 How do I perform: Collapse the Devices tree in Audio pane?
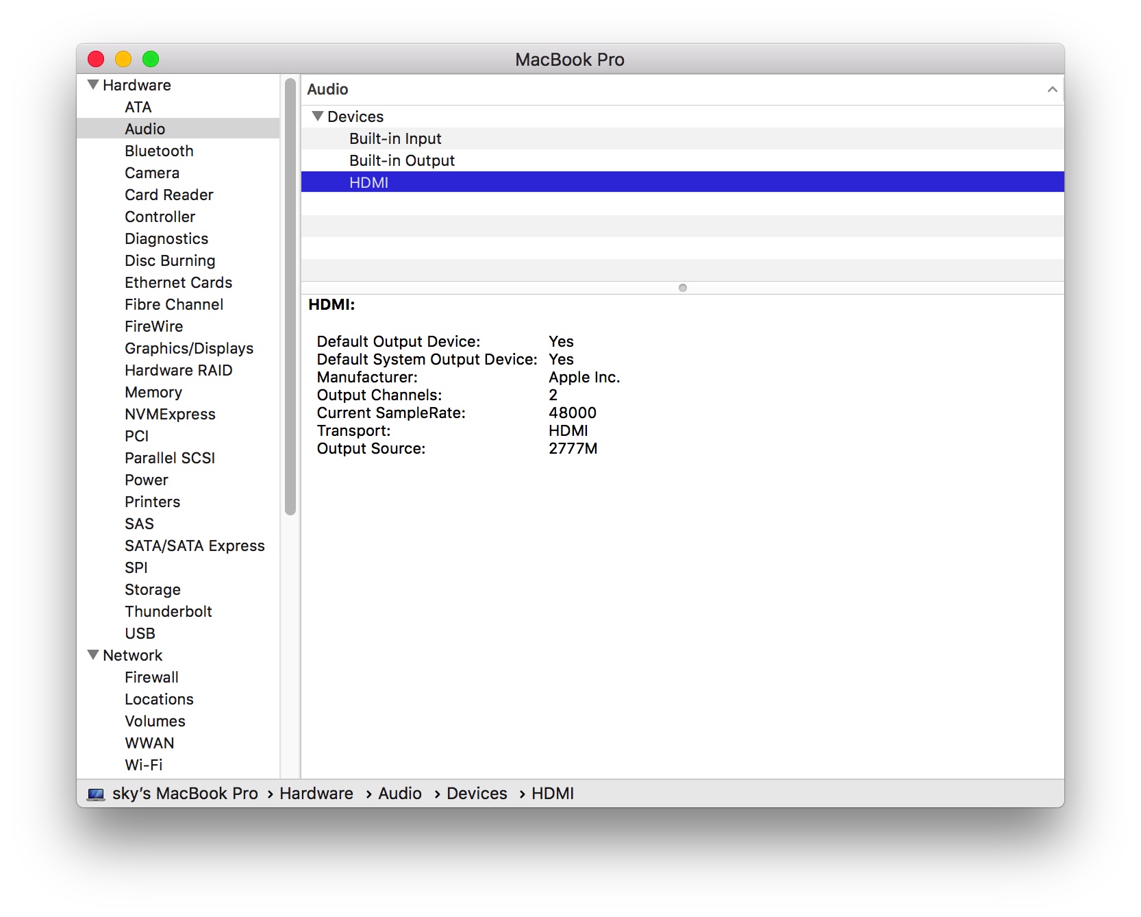[318, 117]
